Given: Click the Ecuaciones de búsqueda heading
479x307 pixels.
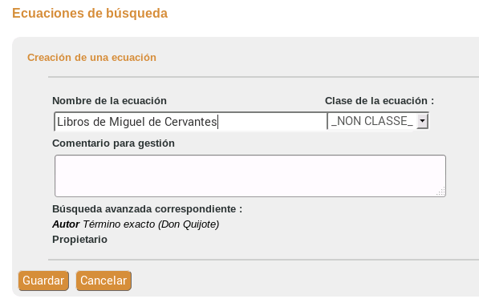Looking at the screenshot, I should [x=90, y=14].
